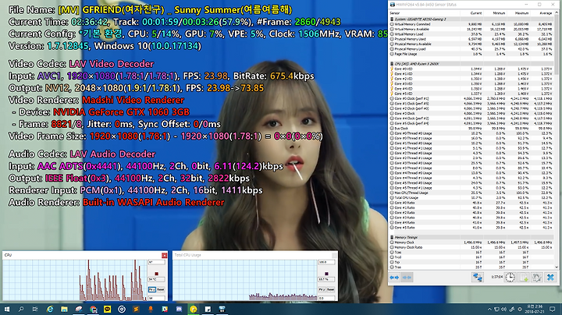Screen dimensions: 562x315
Task: Select Total CPU Usage sensor row
Action: pos(471,197)
